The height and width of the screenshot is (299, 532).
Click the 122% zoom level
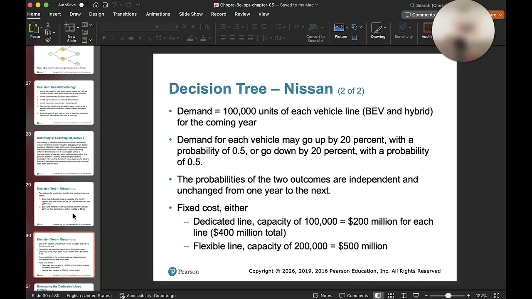pos(481,296)
